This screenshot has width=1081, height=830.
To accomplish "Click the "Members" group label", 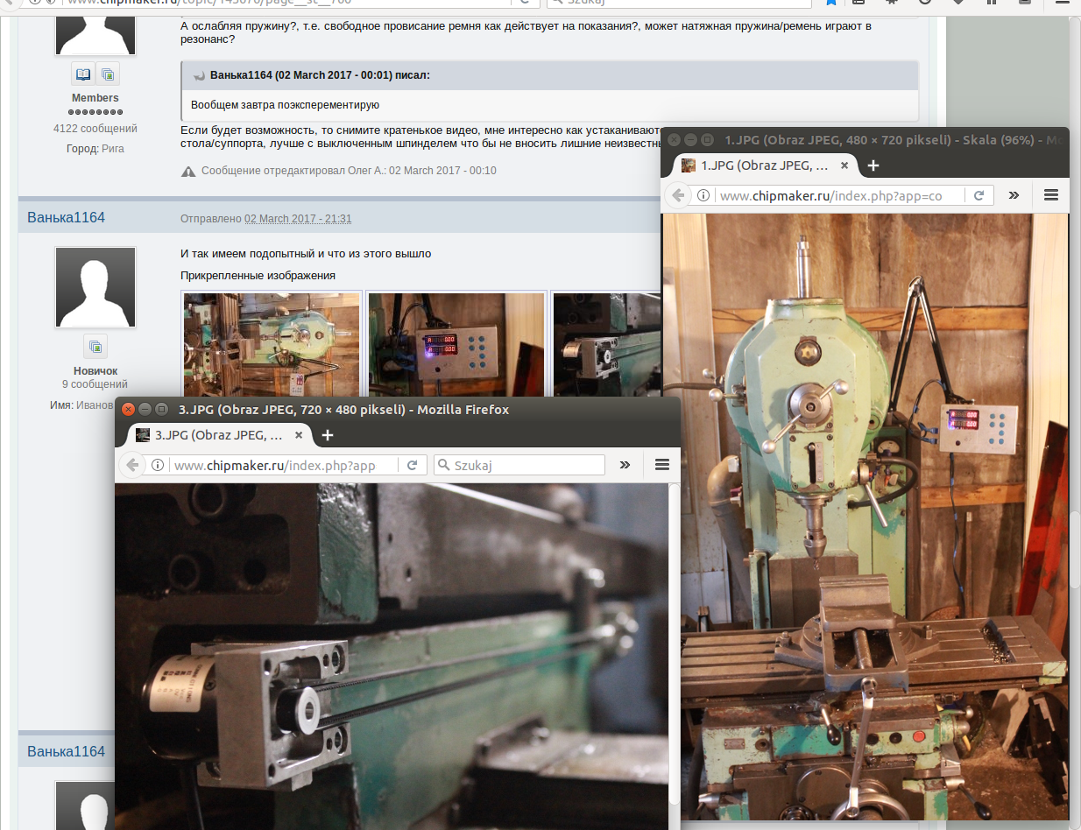I will pos(95,98).
